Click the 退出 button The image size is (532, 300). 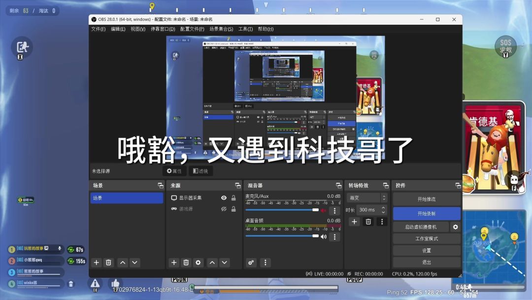(x=427, y=262)
